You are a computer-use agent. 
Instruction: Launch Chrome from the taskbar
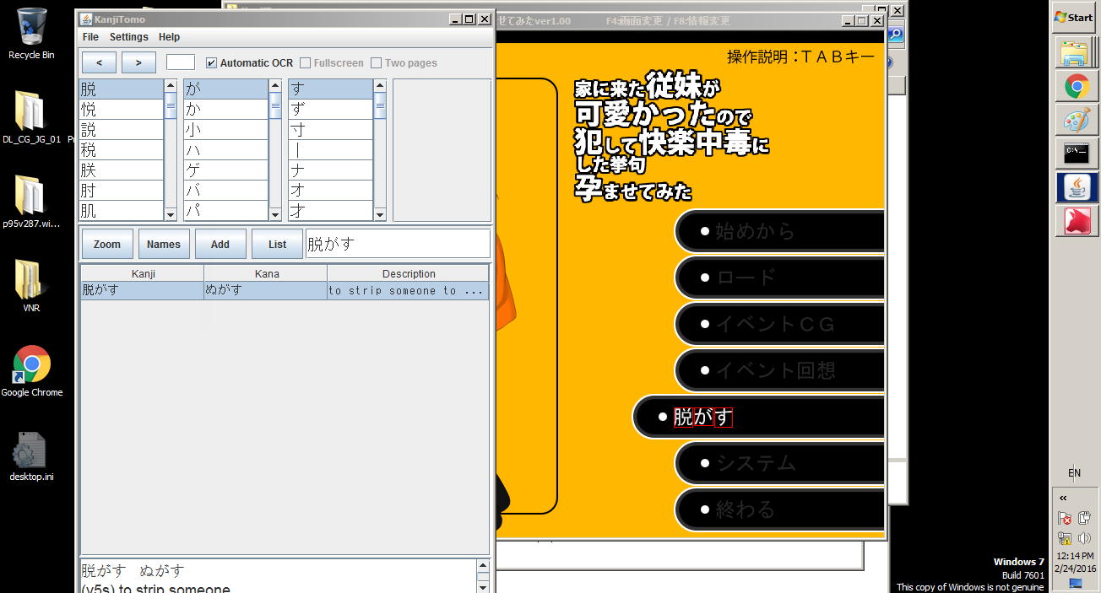pos(1076,86)
